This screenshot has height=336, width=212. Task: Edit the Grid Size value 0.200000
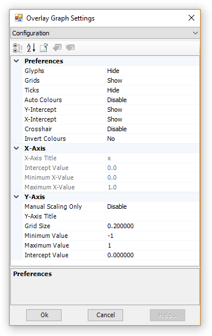point(153,226)
